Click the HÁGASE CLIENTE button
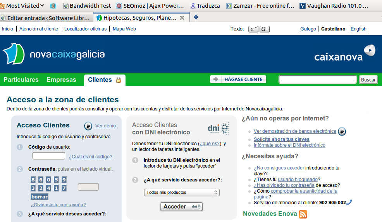This screenshot has width=382, height=222. pyautogui.click(x=238, y=80)
